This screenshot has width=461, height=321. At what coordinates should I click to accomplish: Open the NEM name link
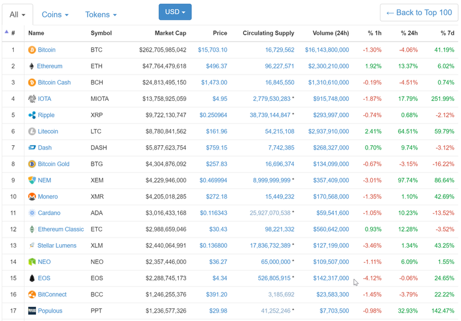coord(44,180)
